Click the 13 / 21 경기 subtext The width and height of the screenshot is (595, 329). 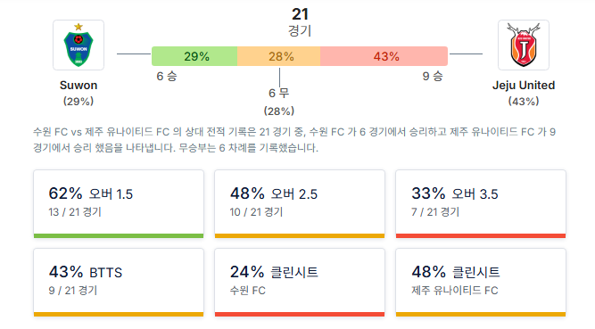point(75,211)
